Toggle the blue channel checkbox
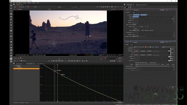187x105 pixels. click(156, 47)
